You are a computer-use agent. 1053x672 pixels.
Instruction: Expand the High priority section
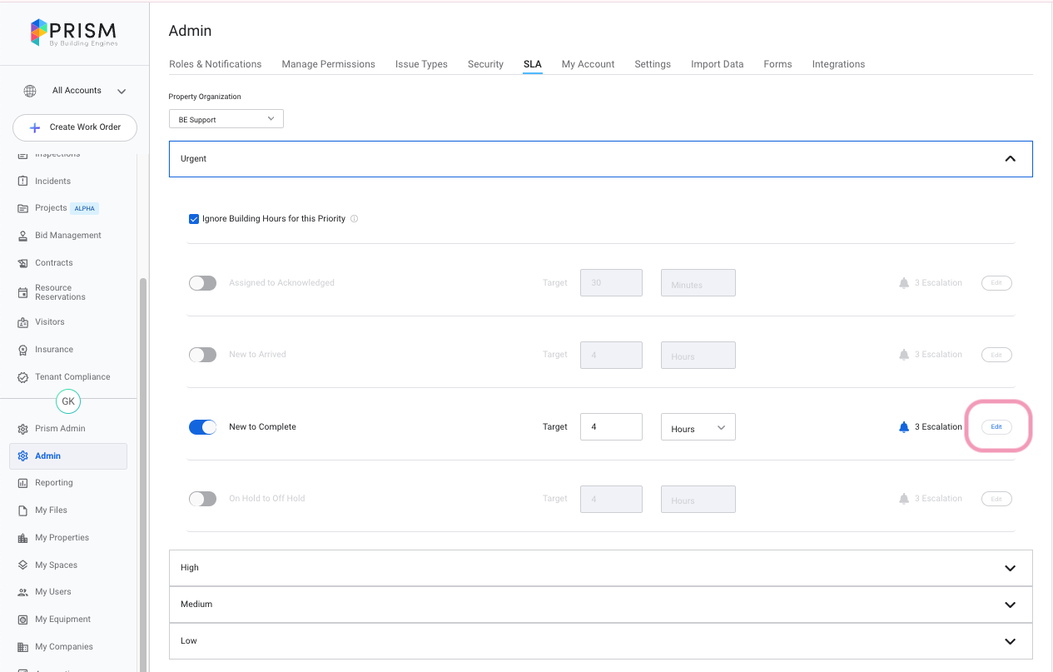coord(600,568)
